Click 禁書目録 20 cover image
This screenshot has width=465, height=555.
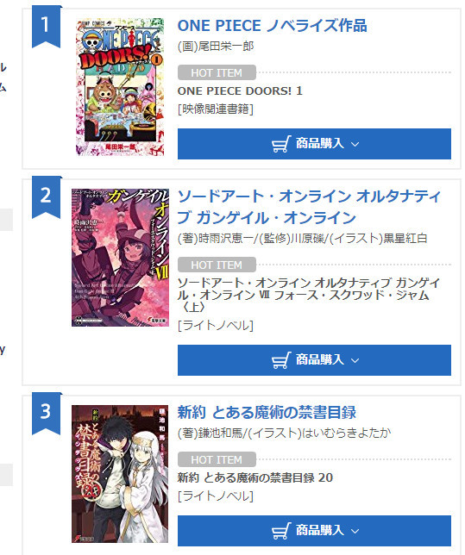pyautogui.click(x=120, y=474)
